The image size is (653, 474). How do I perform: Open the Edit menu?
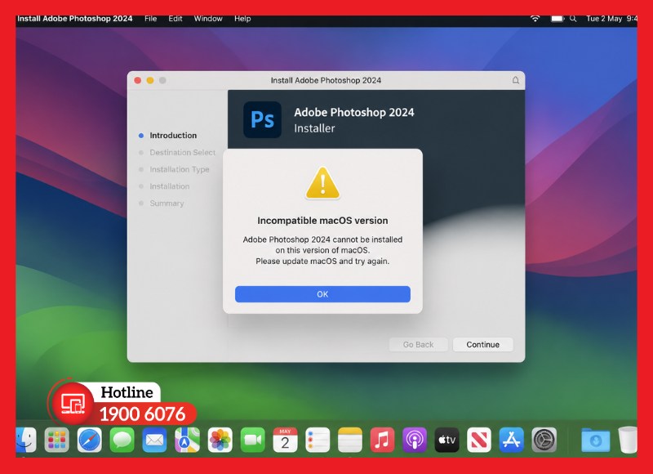click(175, 19)
